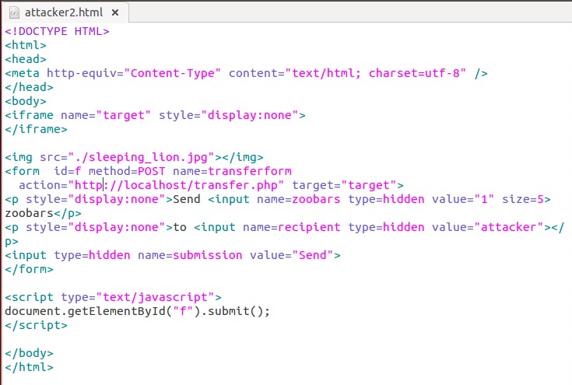
Task: Click the name=submission attribute
Action: coord(190,255)
